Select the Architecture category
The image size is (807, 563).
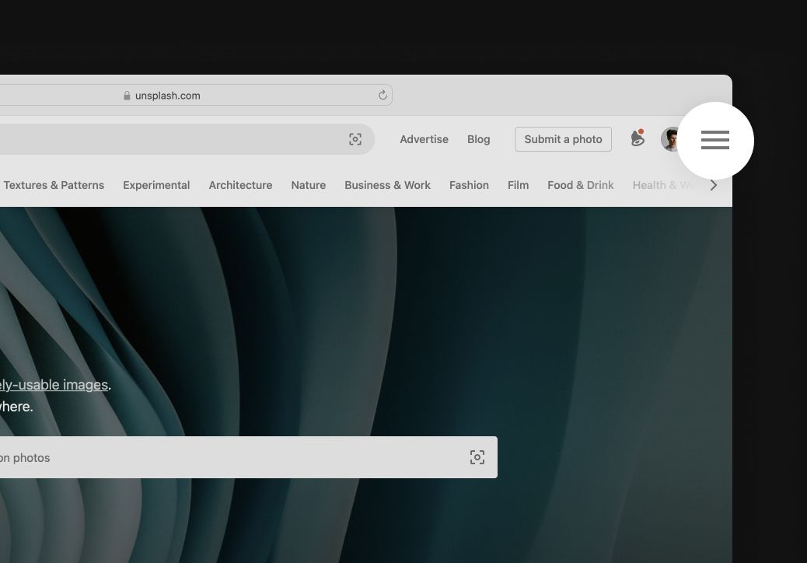coord(240,185)
